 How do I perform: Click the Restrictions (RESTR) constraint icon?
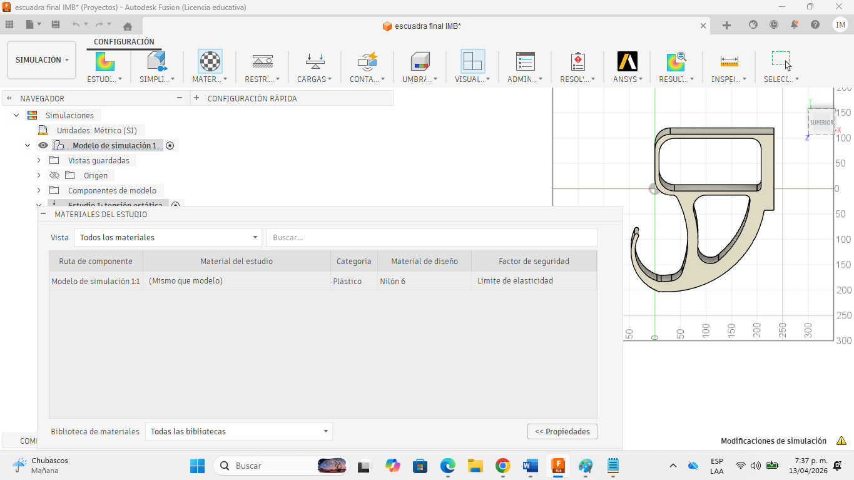pyautogui.click(x=262, y=61)
